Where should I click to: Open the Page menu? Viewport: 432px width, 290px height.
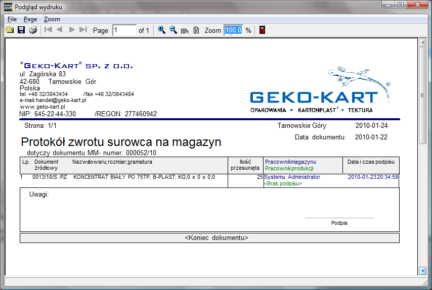[x=30, y=19]
